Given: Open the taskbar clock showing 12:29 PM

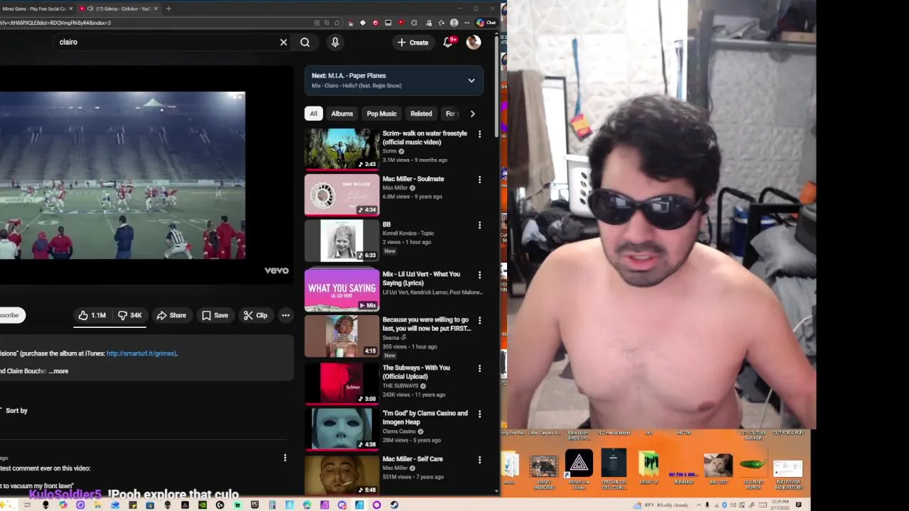Looking at the screenshot, I should pos(780,505).
